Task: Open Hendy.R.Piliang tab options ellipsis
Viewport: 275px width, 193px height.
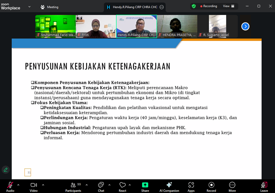Action: coord(162,7)
